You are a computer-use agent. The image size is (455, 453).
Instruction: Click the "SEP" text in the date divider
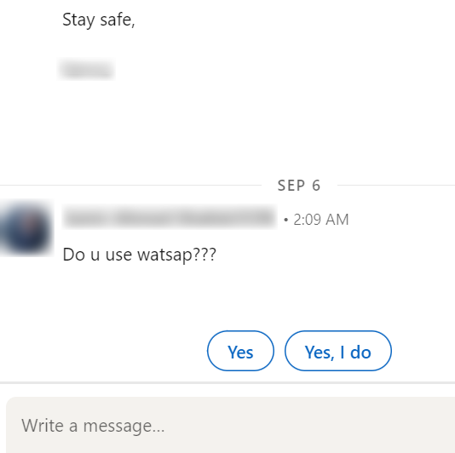point(291,186)
